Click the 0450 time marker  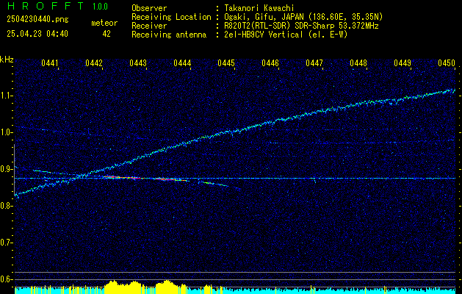[x=447, y=63]
